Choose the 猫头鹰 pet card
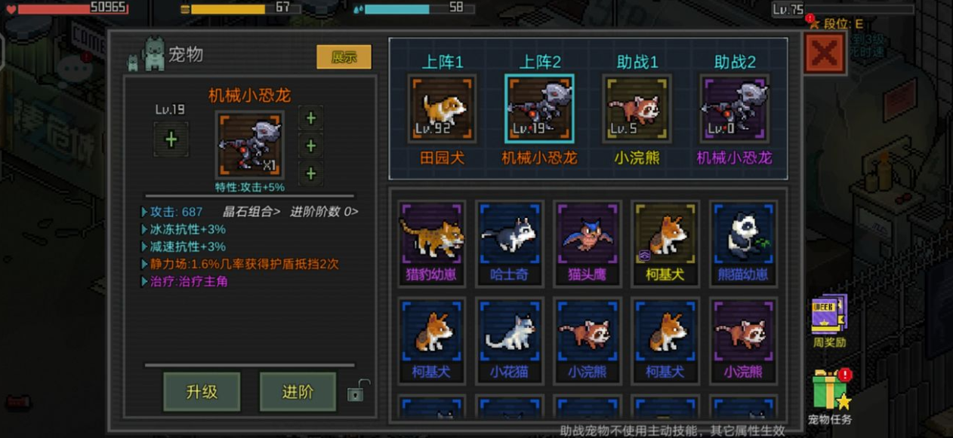The height and width of the screenshot is (438, 953). coord(588,243)
